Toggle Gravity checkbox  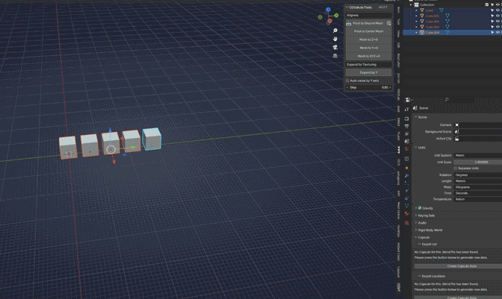point(420,208)
